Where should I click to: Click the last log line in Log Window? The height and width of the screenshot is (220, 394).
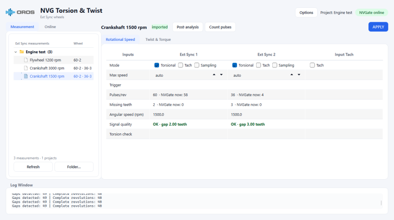tap(57, 206)
